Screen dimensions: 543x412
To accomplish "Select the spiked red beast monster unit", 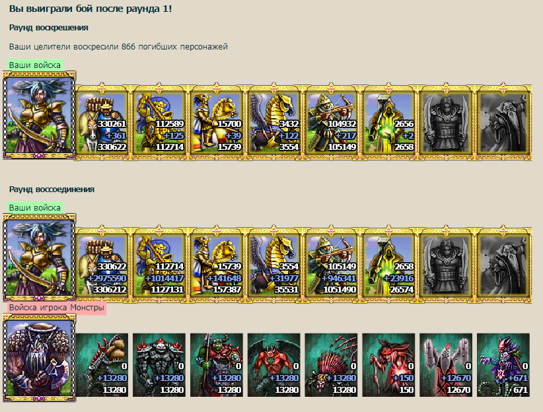I will (331, 365).
